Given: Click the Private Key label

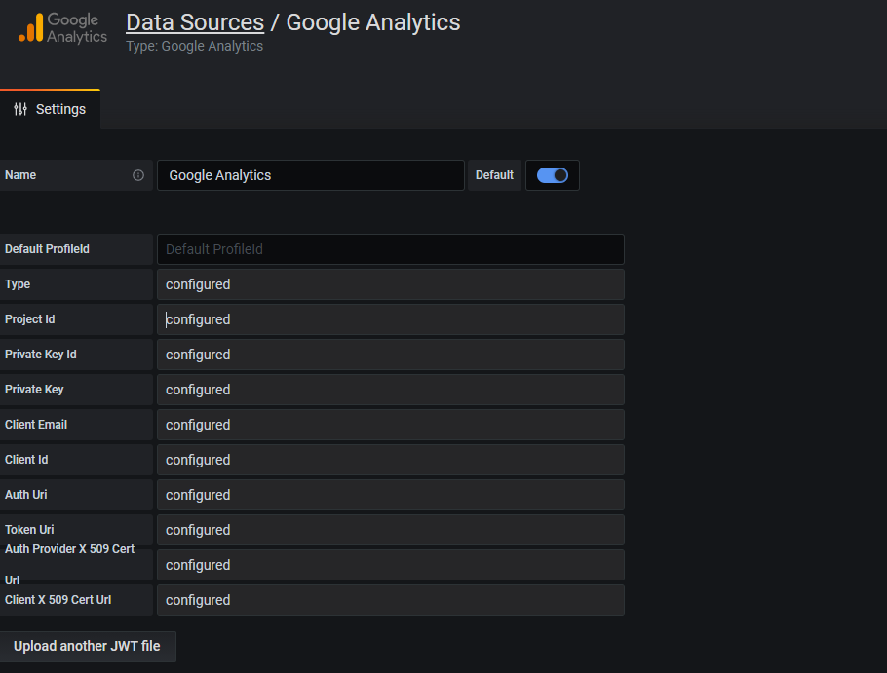Looking at the screenshot, I should point(34,390).
